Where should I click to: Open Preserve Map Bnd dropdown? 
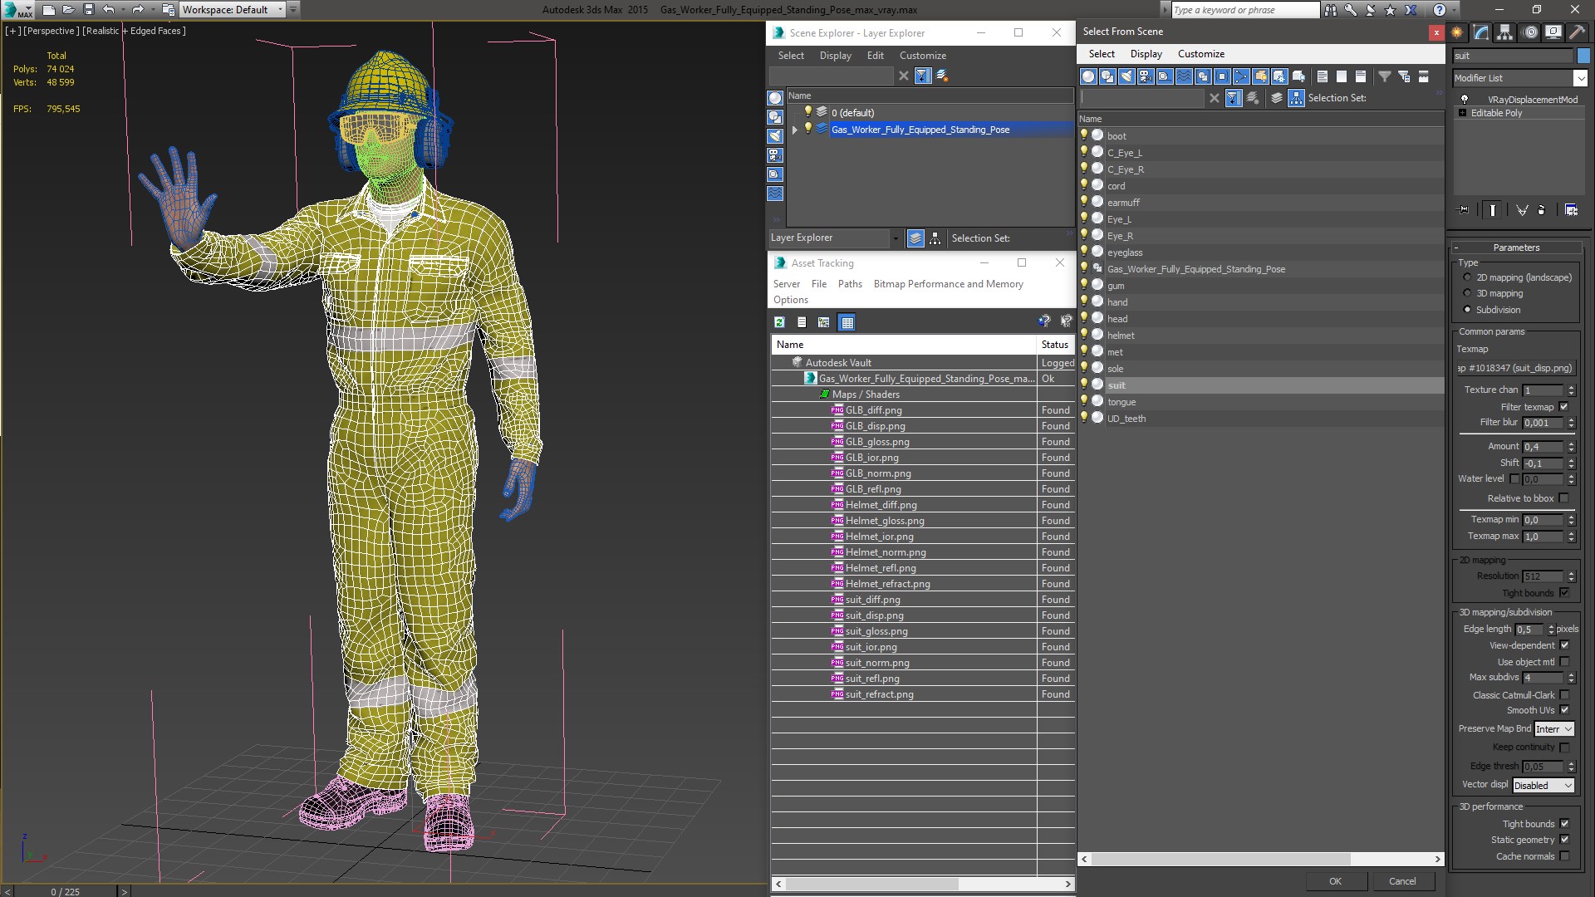pos(1553,729)
